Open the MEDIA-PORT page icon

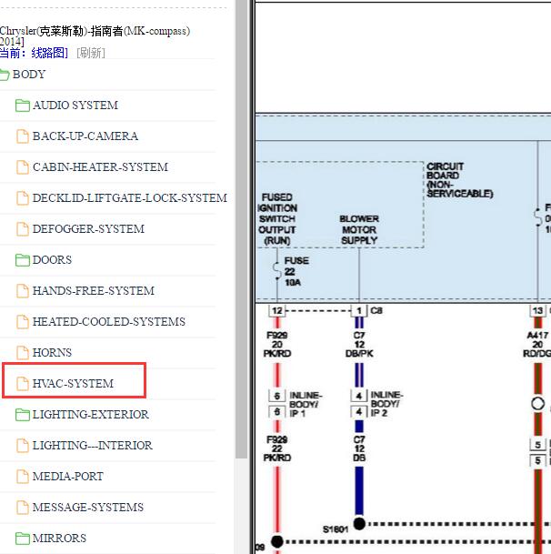point(23,477)
